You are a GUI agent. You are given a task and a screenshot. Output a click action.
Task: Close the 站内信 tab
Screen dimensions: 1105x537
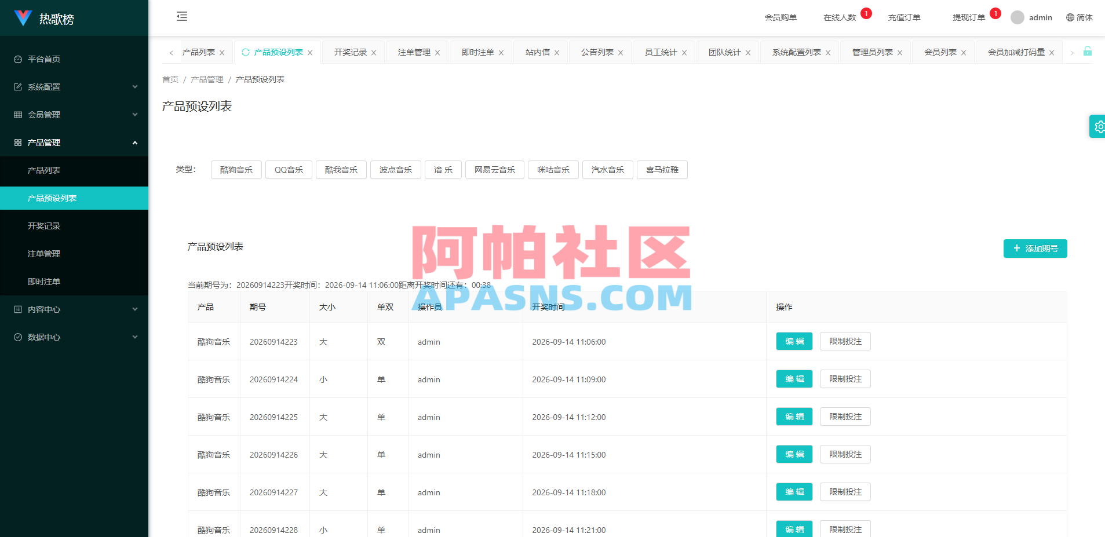coord(557,53)
